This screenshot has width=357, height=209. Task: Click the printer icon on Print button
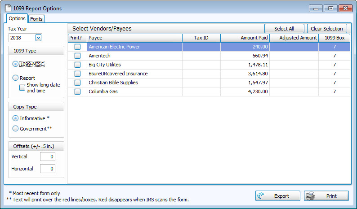click(311, 196)
